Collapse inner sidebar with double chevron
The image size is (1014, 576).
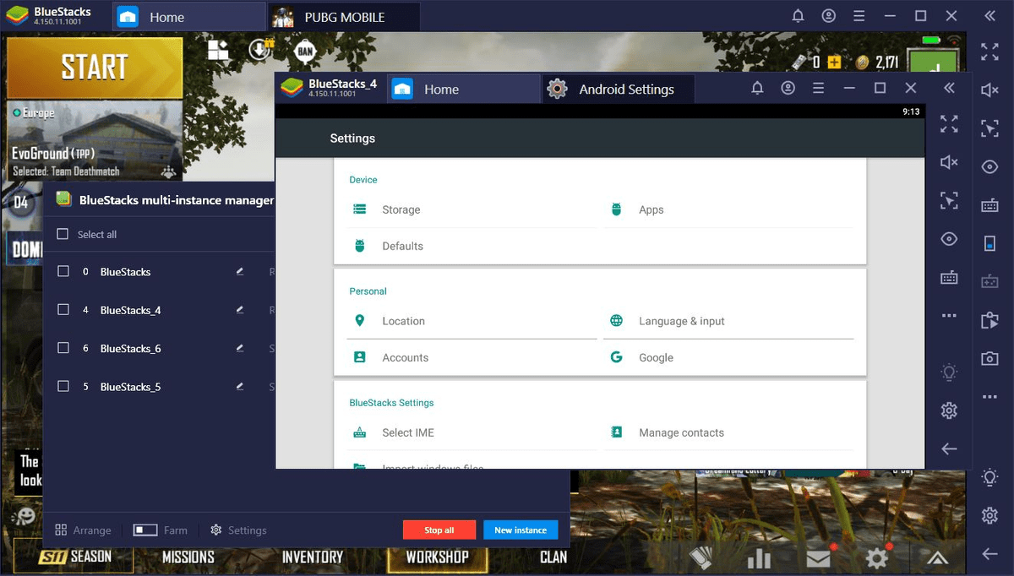point(949,89)
